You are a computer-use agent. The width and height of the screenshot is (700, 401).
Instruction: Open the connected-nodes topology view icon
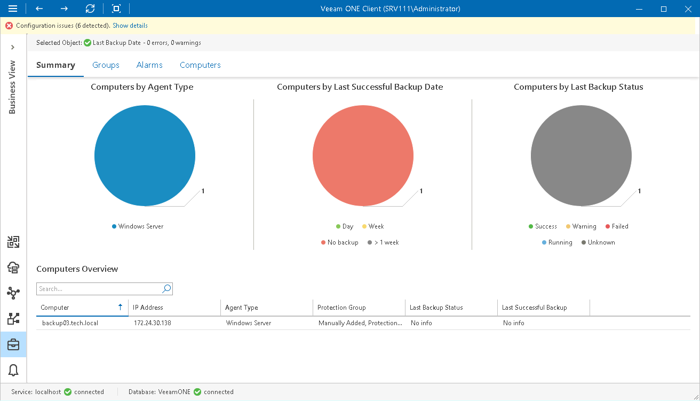point(13,293)
